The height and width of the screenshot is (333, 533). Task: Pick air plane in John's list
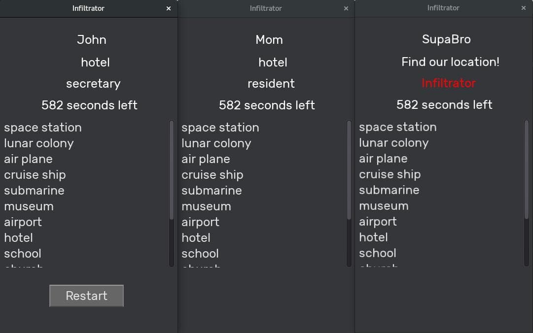pyautogui.click(x=28, y=159)
